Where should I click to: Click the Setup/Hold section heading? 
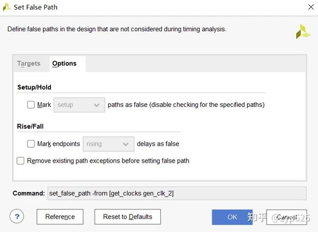(34, 87)
